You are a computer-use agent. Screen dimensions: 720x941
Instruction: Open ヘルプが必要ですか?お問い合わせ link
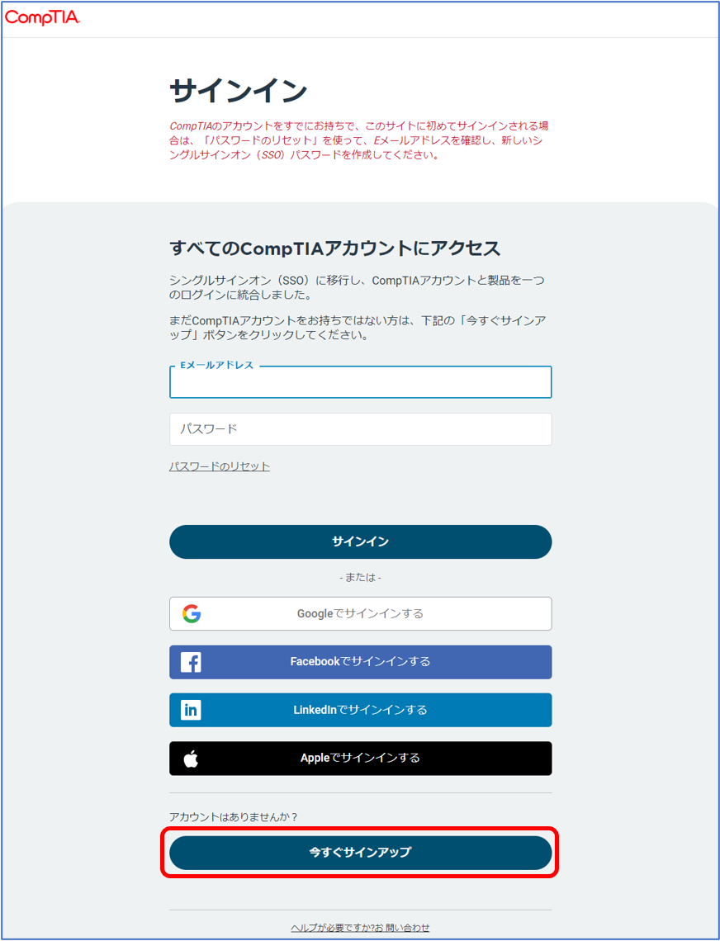pyautogui.click(x=360, y=928)
